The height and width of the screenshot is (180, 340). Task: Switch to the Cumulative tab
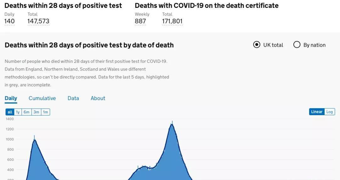[x=42, y=98]
